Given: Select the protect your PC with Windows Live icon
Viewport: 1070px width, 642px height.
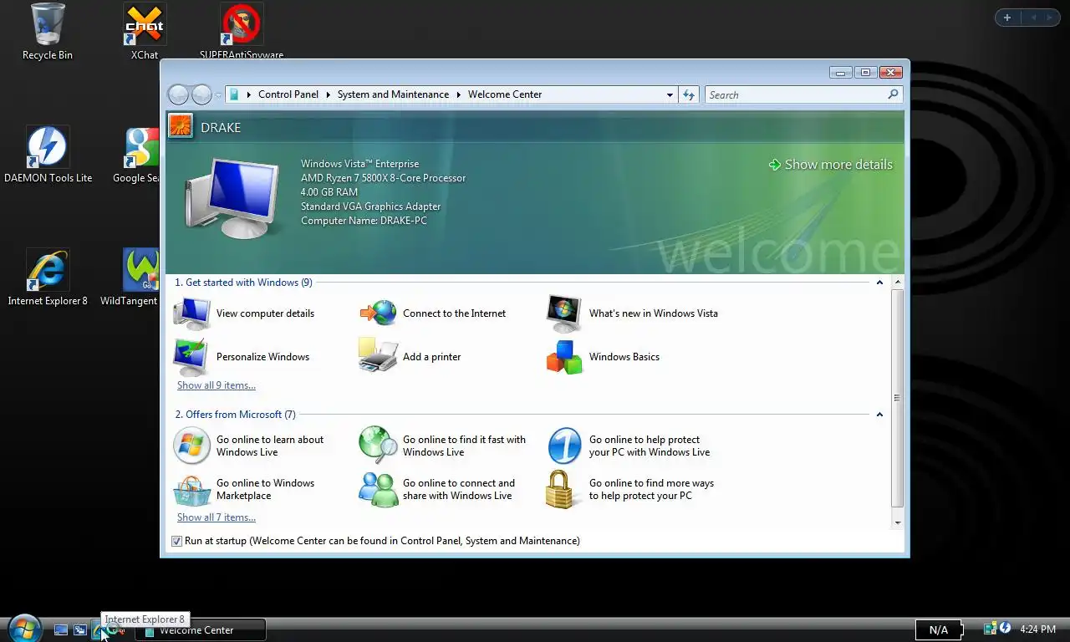Looking at the screenshot, I should [x=564, y=446].
